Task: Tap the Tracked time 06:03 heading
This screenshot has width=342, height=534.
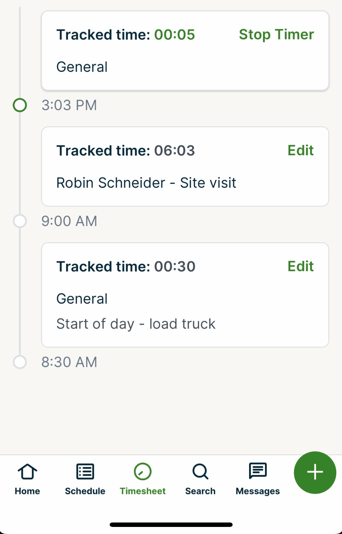Action: click(x=125, y=151)
